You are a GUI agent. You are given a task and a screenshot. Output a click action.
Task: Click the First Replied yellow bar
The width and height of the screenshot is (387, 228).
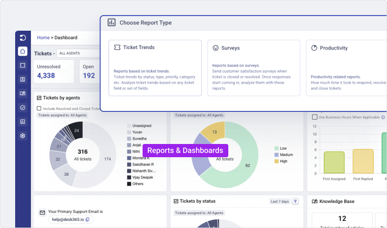363,161
